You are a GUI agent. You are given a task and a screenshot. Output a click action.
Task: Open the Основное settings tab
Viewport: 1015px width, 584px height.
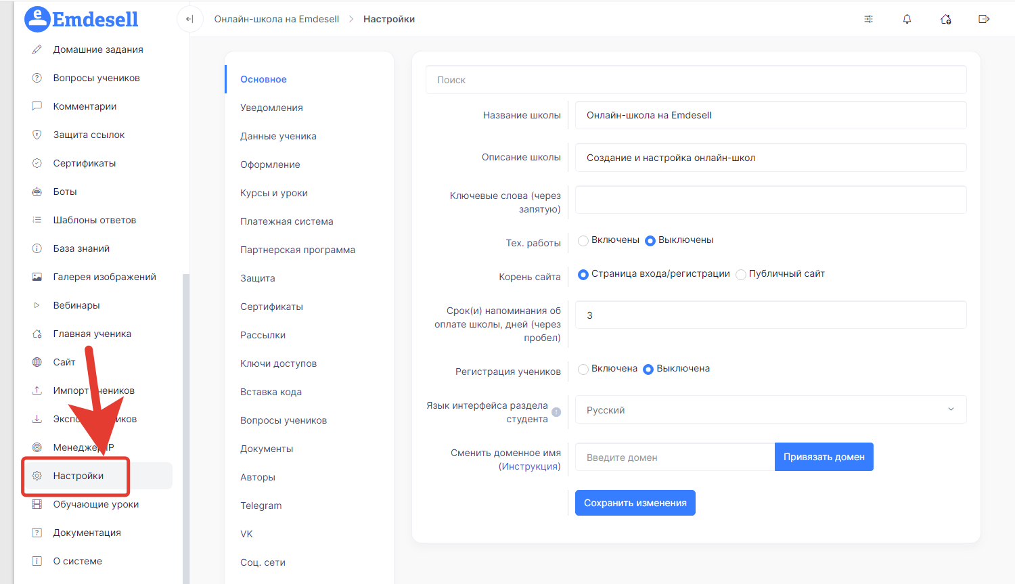263,79
